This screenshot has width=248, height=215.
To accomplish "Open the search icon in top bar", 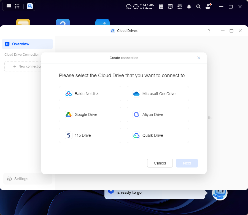I will click(x=198, y=7).
